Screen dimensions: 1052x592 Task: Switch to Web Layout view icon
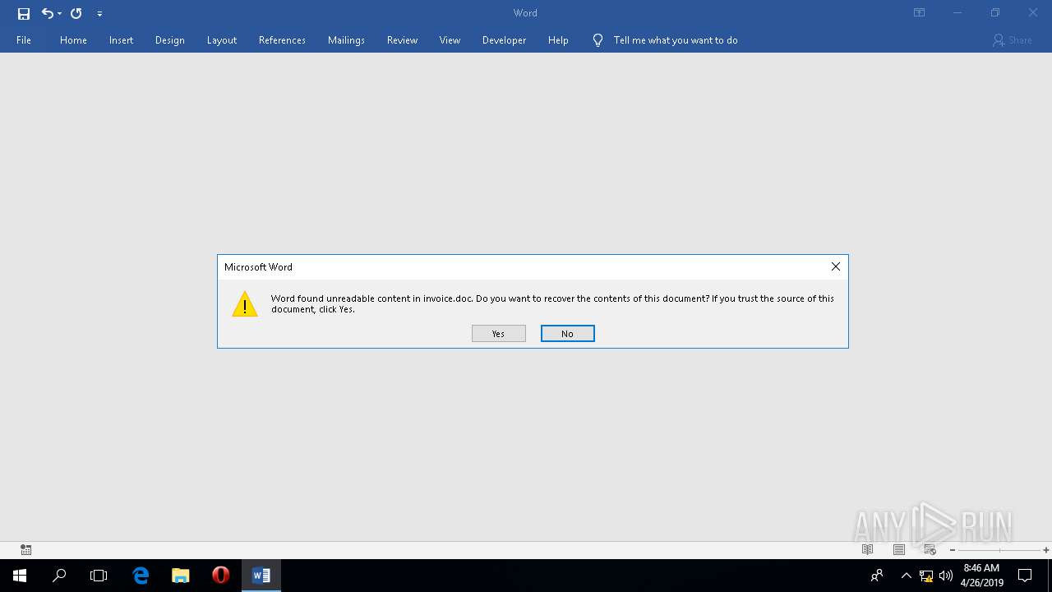tap(930, 550)
